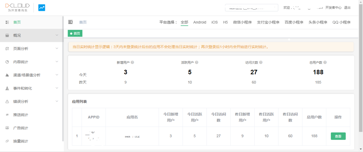Click the help icon beside 总用户数
This screenshot has width=363, height=152.
[325, 62]
